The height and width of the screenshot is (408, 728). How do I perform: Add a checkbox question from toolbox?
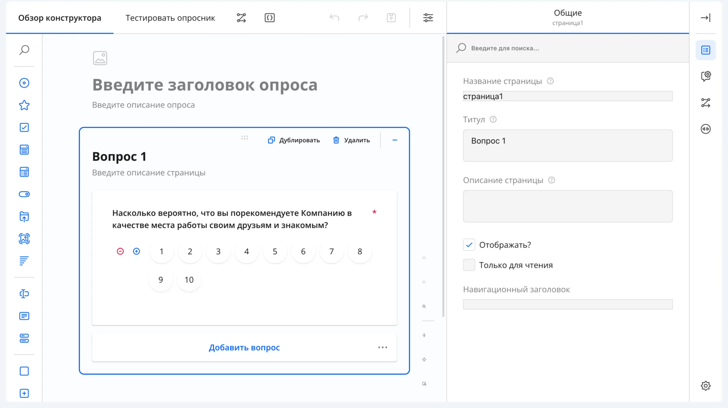(24, 127)
